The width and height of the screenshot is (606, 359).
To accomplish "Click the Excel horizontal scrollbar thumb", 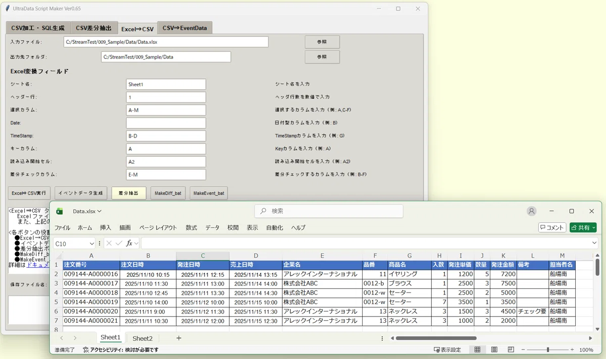I will pos(436,338).
